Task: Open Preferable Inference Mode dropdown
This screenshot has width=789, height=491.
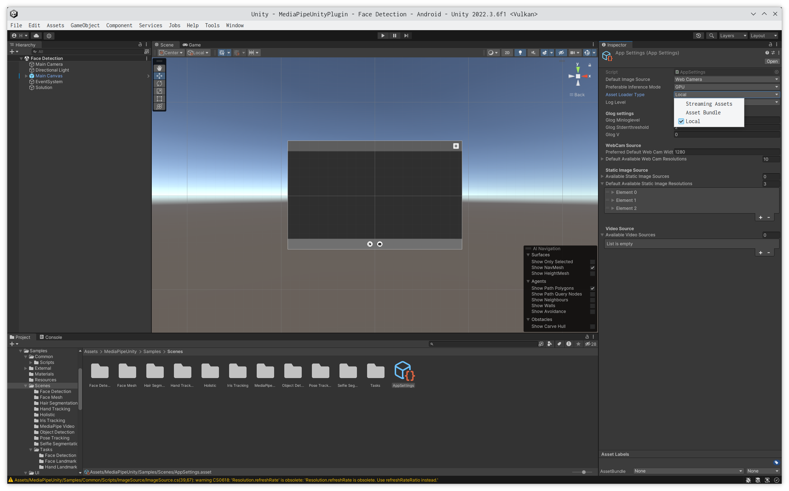Action: (x=727, y=87)
